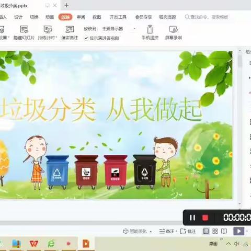
Task: Close the 垃圾分类.pptx document tab
Action: point(55,6)
